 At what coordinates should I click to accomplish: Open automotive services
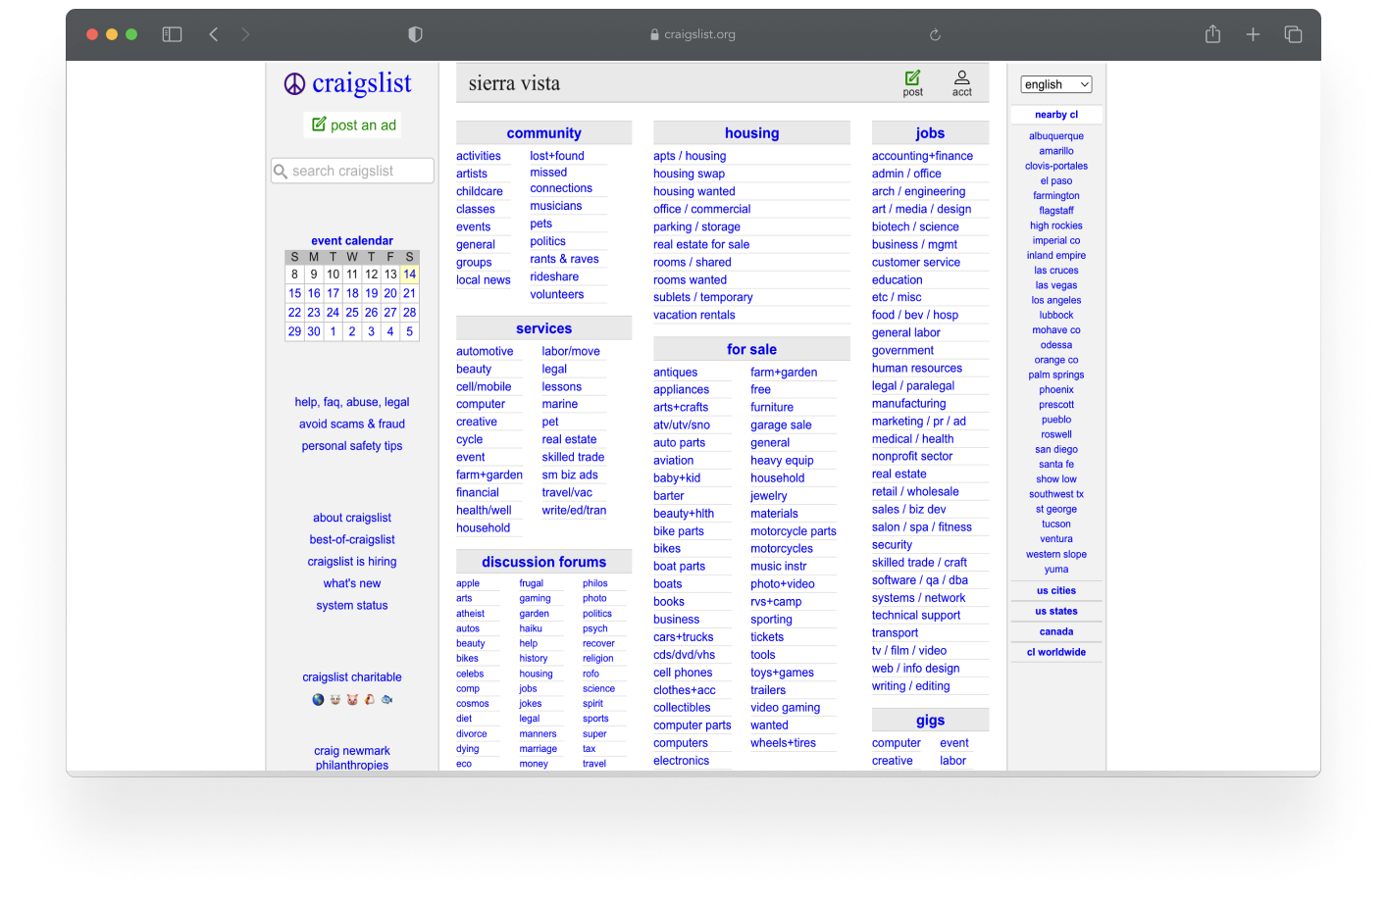(x=485, y=351)
